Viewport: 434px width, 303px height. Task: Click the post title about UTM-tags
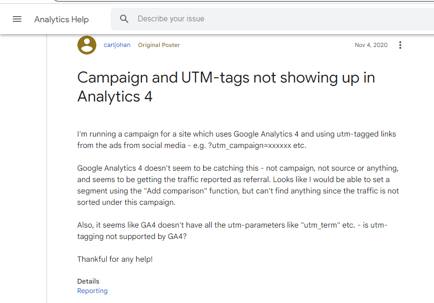pyautogui.click(x=226, y=87)
